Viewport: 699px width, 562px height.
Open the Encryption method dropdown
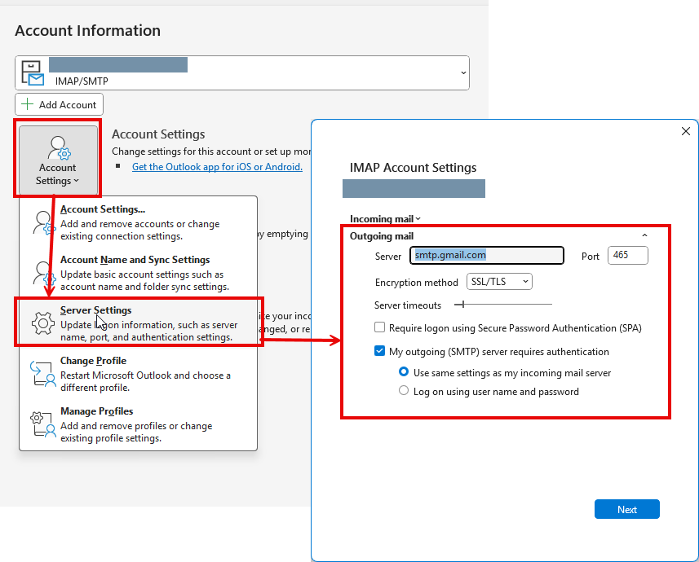point(499,280)
